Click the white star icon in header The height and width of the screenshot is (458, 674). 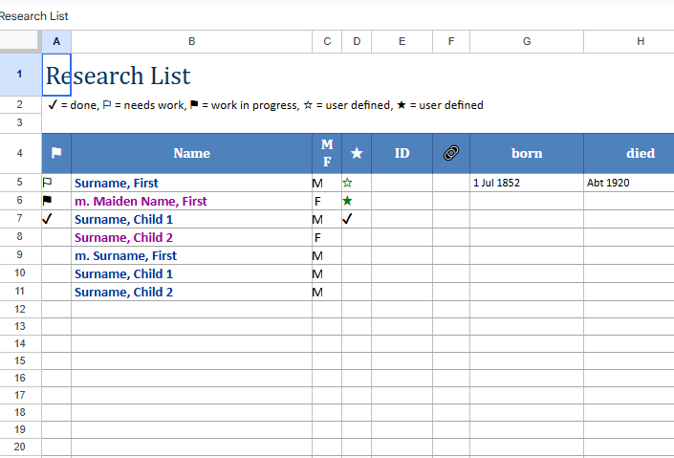tap(357, 153)
